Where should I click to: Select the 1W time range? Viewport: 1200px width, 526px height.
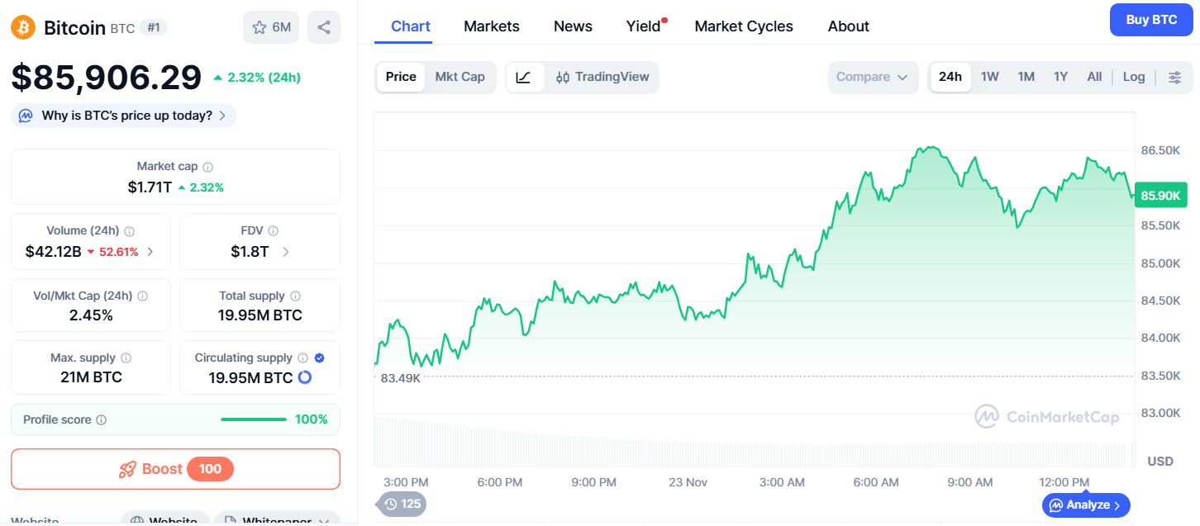989,77
